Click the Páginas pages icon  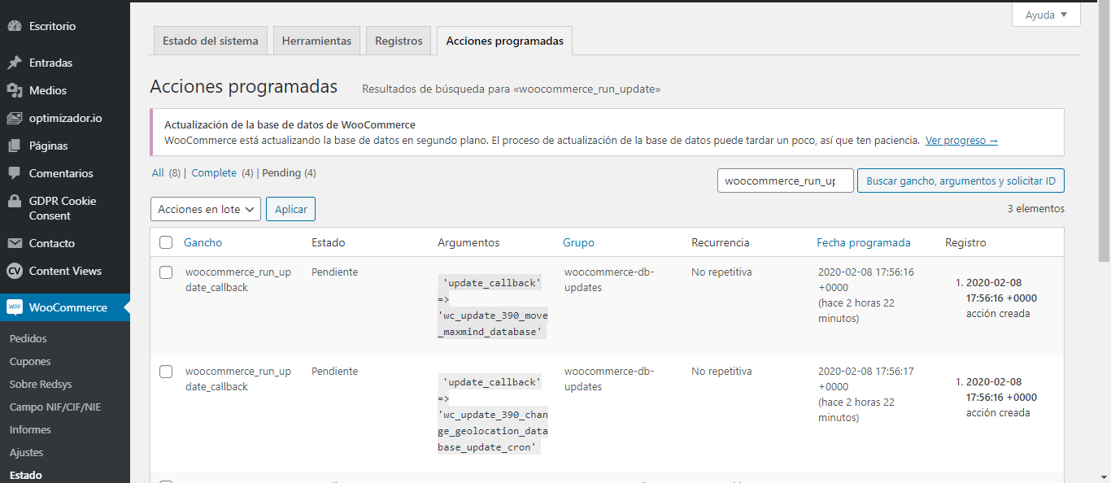click(x=15, y=146)
